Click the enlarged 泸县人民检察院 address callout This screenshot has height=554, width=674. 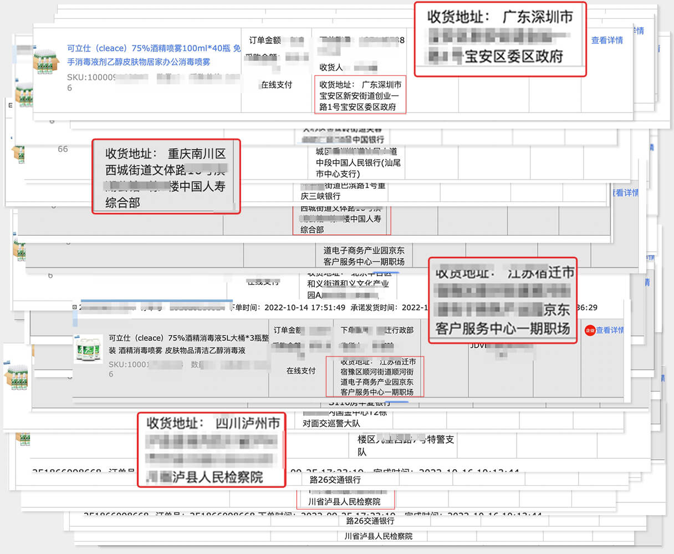[212, 449]
